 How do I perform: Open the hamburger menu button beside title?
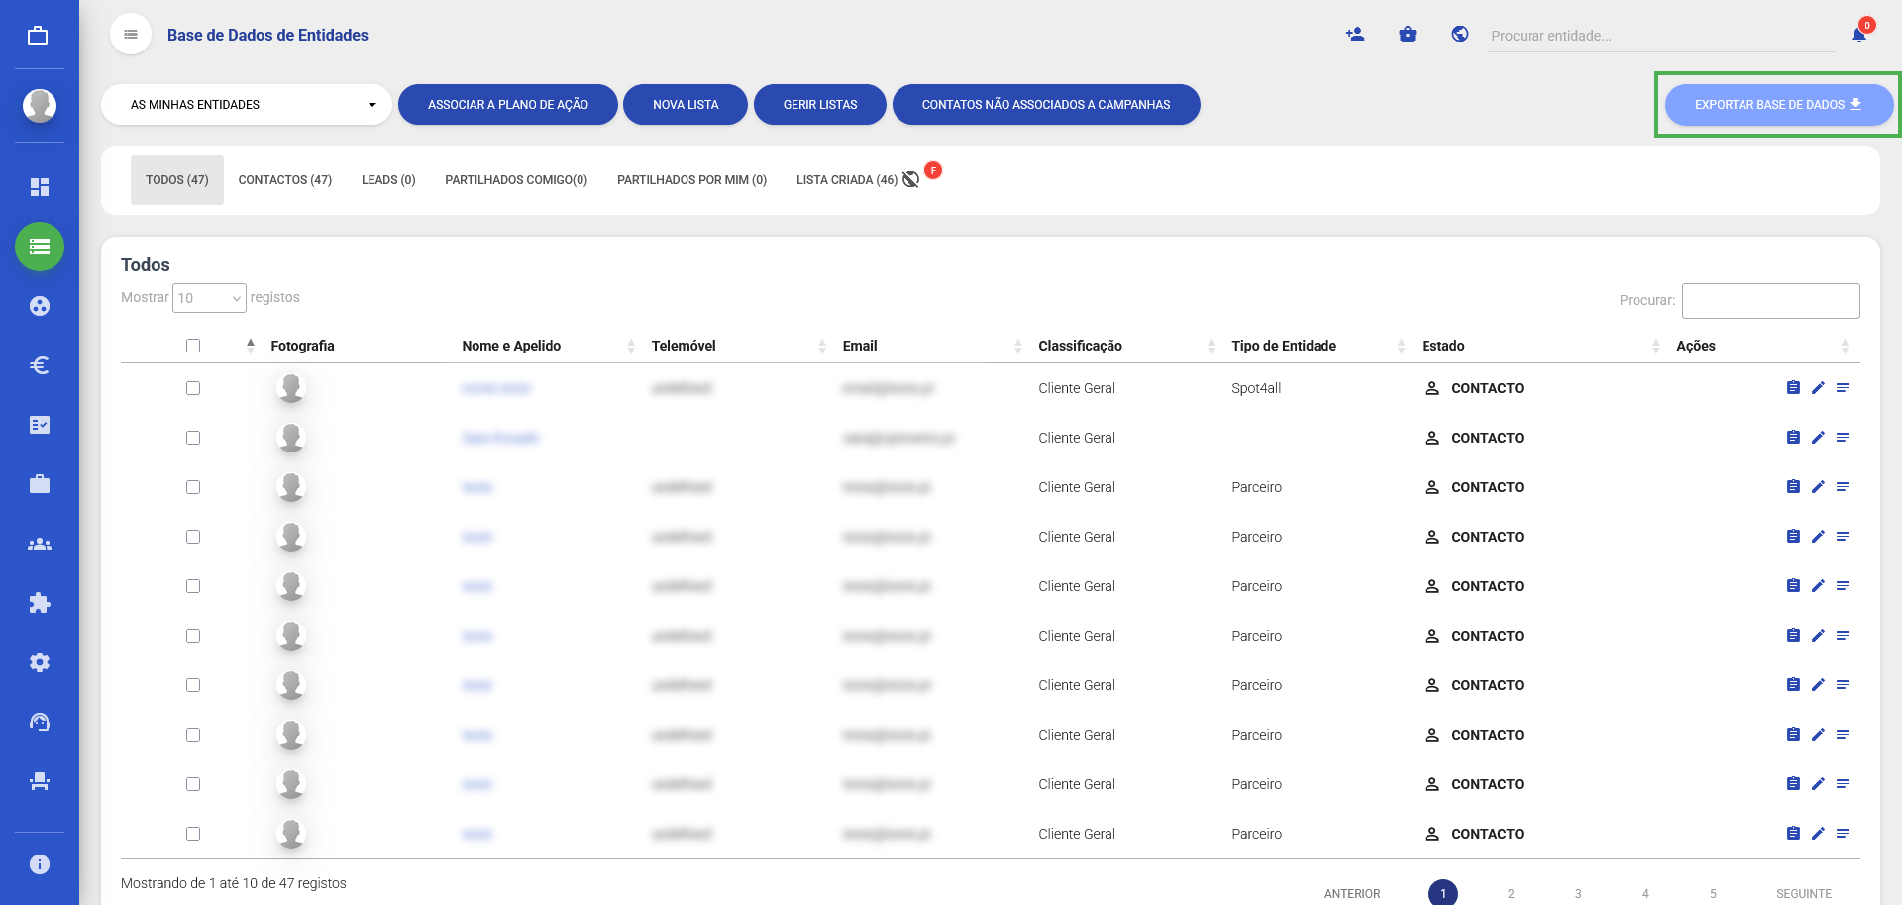(131, 35)
